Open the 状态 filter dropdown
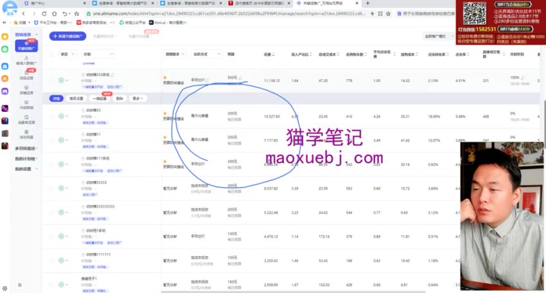 point(67,55)
